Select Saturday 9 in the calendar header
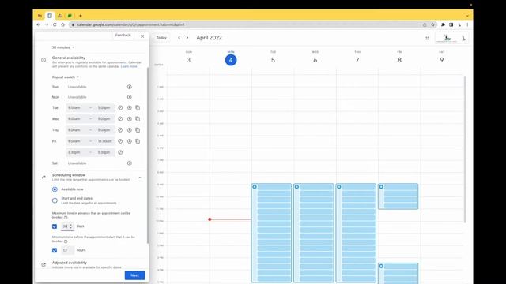Viewport: 506px width, 284px height. click(x=442, y=60)
